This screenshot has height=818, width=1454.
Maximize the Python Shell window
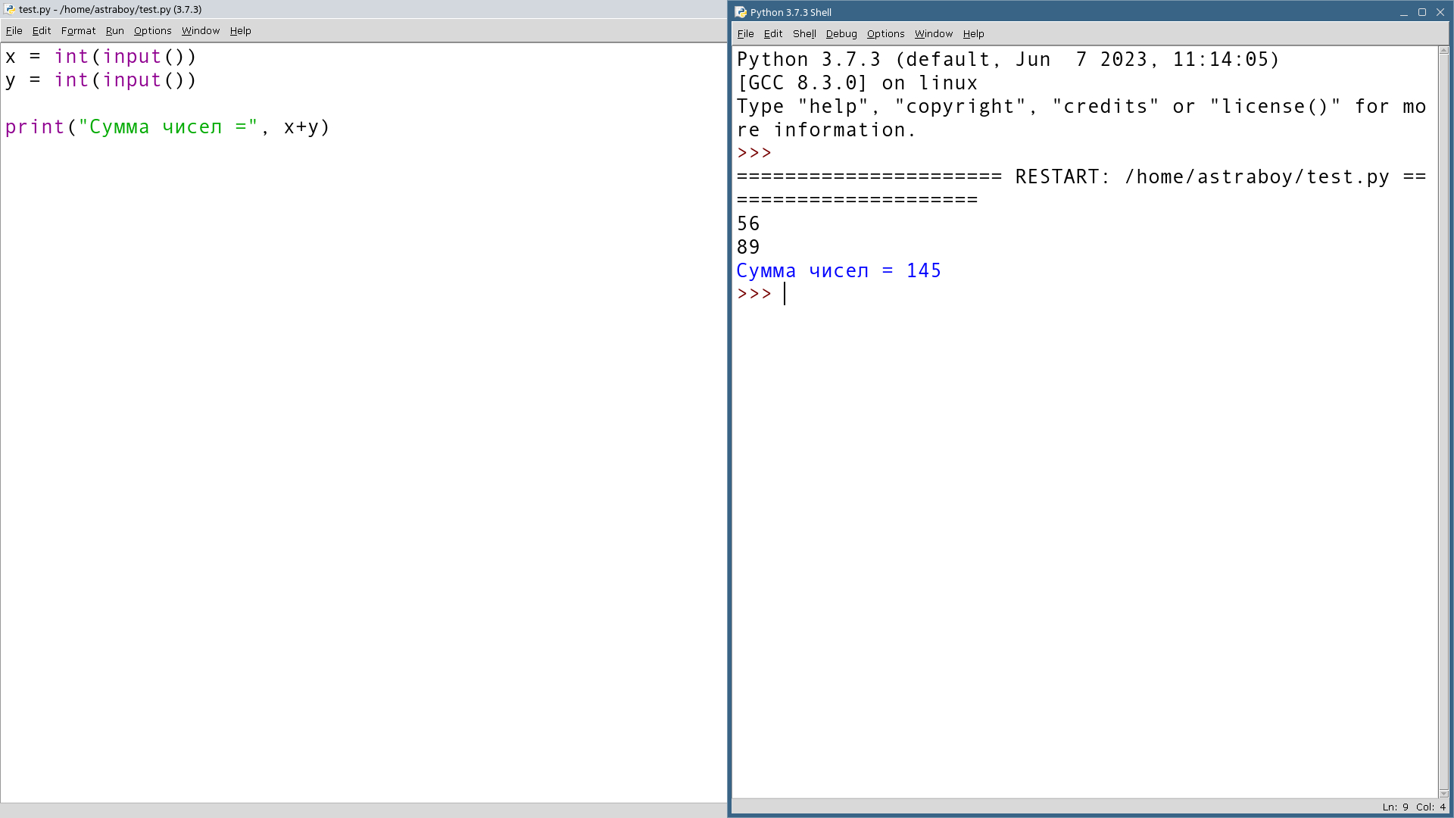tap(1421, 12)
